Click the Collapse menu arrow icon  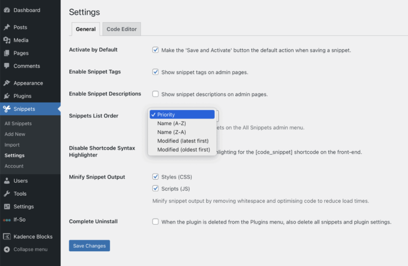click(7, 250)
